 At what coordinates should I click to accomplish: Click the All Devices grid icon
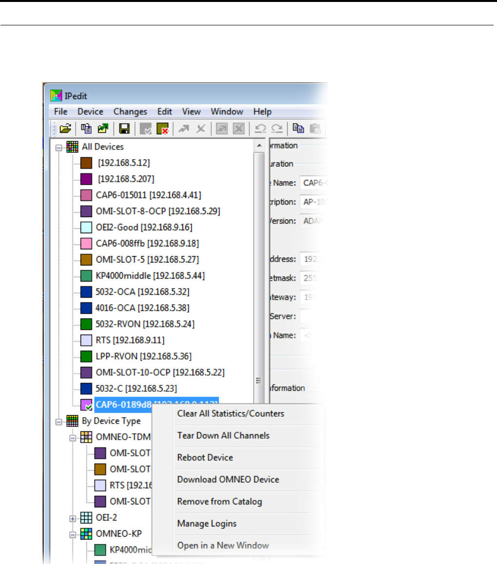point(72,147)
